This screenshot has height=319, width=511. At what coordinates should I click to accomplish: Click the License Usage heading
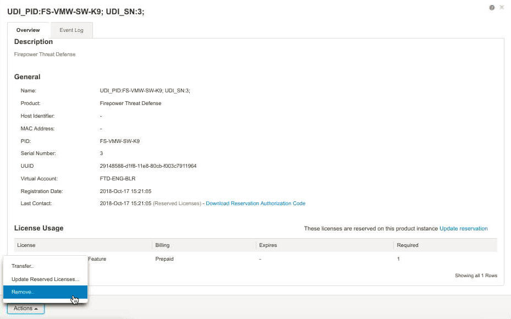click(x=39, y=228)
